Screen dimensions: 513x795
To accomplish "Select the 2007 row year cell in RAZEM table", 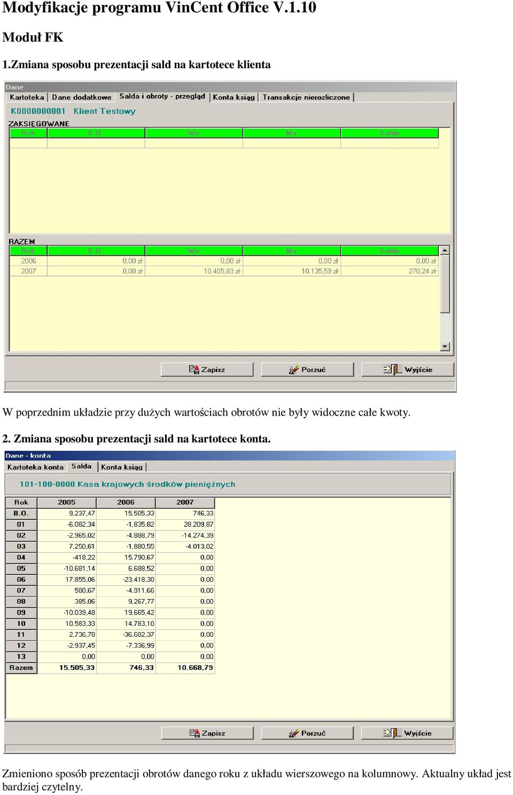I will pyautogui.click(x=29, y=271).
